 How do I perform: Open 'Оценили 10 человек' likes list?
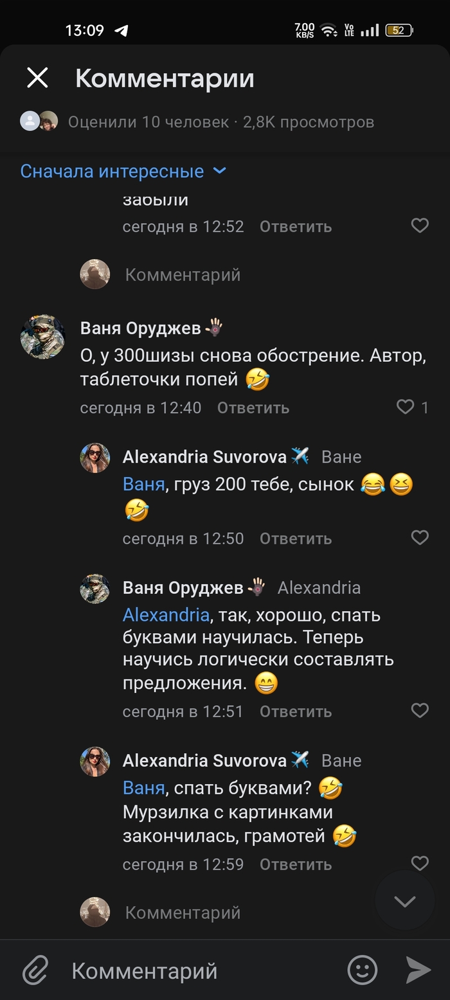[x=148, y=122]
